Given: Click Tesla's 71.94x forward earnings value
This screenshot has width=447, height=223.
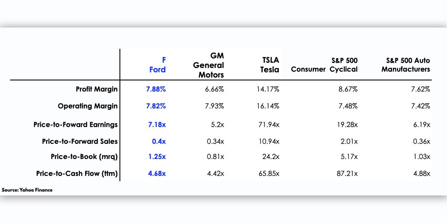Looking at the screenshot, I should click(x=269, y=125).
